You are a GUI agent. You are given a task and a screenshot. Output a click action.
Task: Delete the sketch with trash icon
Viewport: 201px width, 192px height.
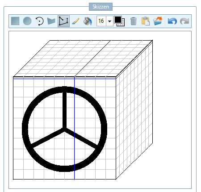(x=133, y=21)
